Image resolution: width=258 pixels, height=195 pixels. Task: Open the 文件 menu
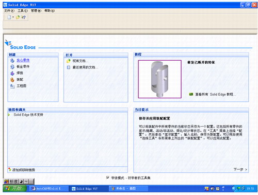[9, 11]
